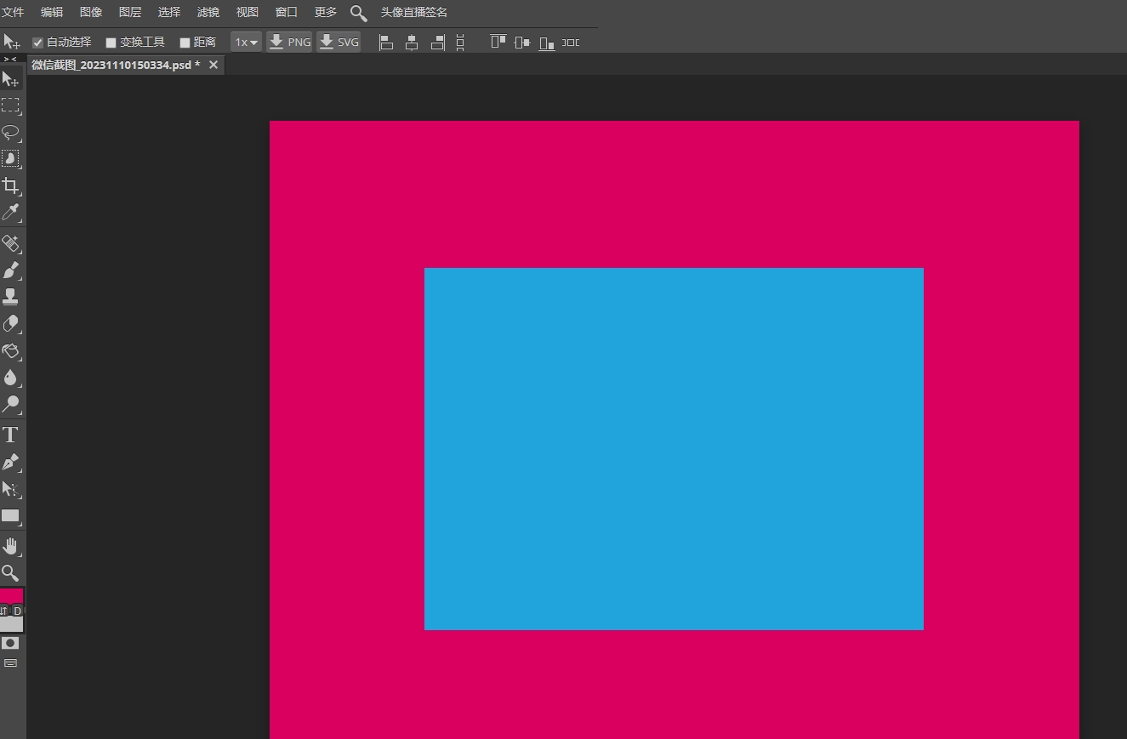Select the Crop tool in the toolbar
Viewport: 1127px width, 739px height.
(11, 186)
